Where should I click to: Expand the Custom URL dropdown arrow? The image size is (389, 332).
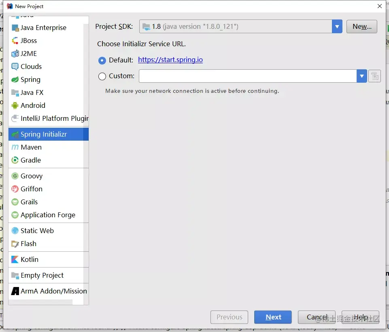[x=362, y=76]
